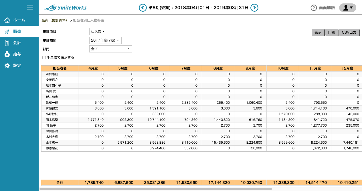Open 給与 in the sidebar
The height and width of the screenshot is (191, 362).
coord(19,54)
